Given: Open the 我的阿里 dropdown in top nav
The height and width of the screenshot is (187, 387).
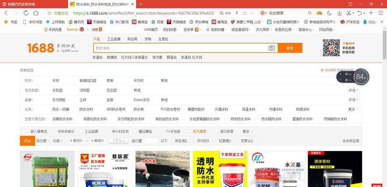Looking at the screenshot, I should (x=170, y=29).
